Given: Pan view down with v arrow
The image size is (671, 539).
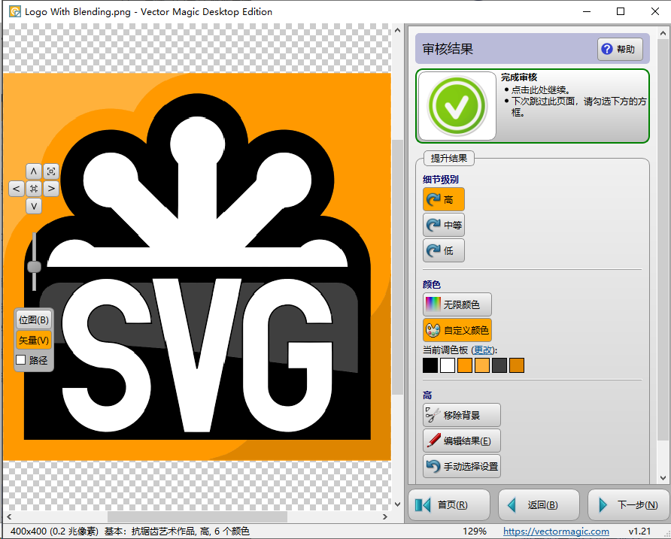Looking at the screenshot, I should pyautogui.click(x=34, y=206).
